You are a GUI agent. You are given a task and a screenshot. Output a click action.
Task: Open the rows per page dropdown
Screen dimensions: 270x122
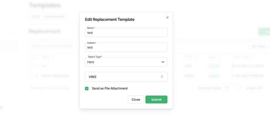[231, 88]
